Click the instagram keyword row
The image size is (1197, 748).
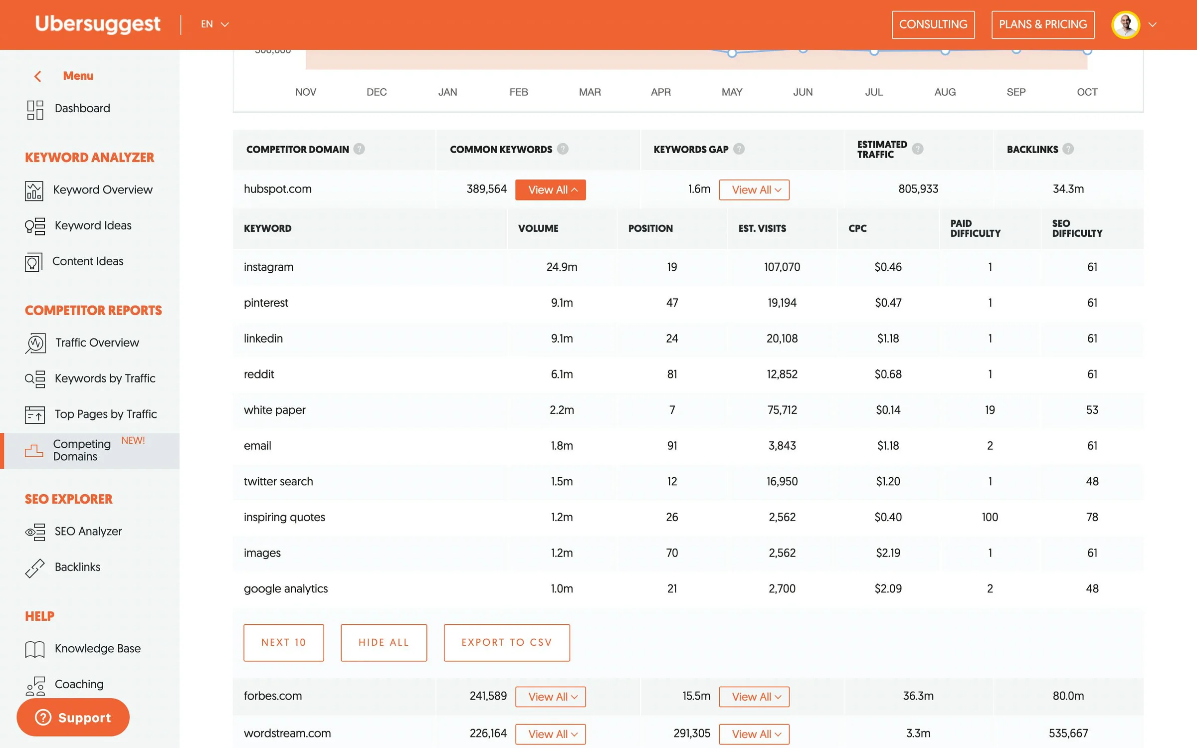pyautogui.click(x=688, y=267)
